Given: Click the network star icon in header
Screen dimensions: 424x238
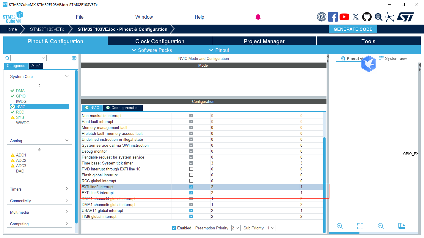Looking at the screenshot, I should click(390, 17).
